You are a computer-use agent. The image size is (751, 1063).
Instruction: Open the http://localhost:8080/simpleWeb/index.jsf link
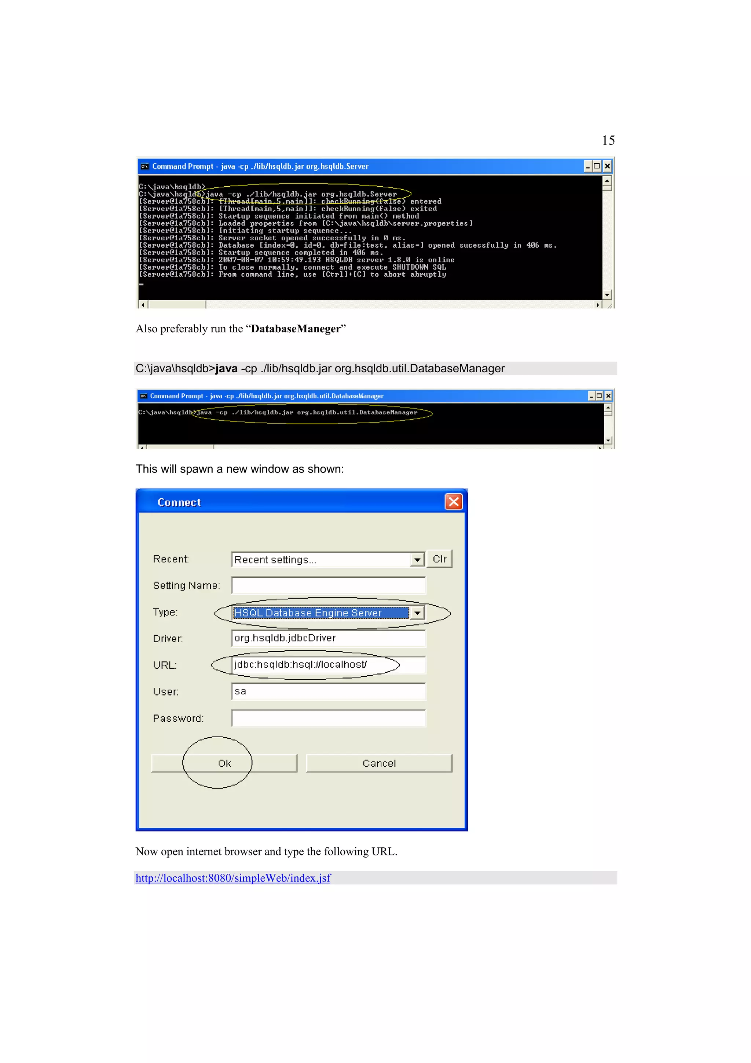click(233, 878)
